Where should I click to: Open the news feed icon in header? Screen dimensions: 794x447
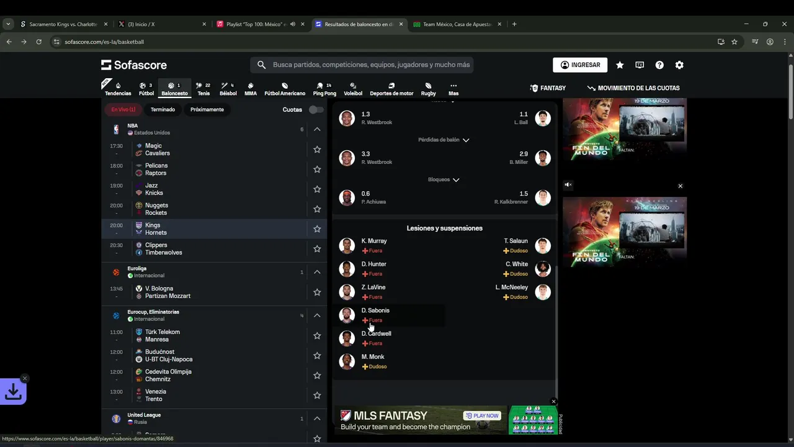pos(640,65)
